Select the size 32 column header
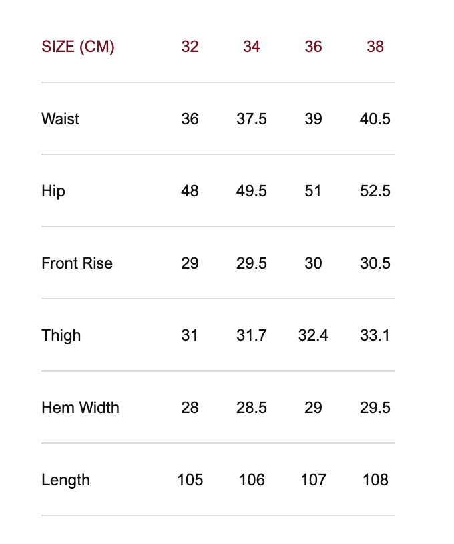 [190, 47]
